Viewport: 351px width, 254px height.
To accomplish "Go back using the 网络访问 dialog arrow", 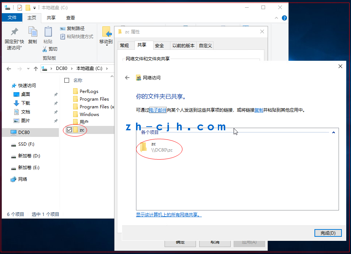I will [x=127, y=78].
